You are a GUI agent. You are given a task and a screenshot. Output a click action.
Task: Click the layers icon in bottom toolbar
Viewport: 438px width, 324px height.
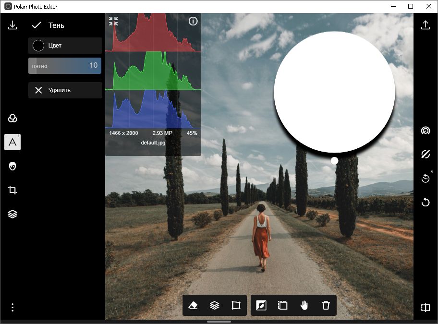(215, 305)
